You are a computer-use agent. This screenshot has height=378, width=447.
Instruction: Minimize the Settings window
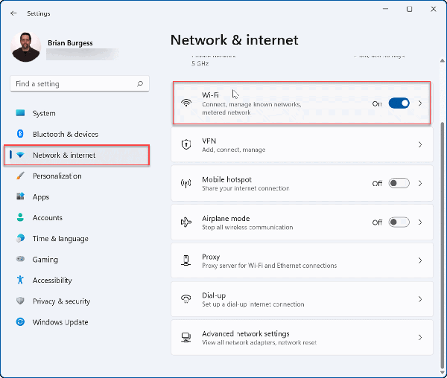click(385, 9)
